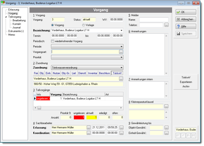
Task: Open the Objekt-Gewährl. date picker button
Action: (x=167, y=128)
